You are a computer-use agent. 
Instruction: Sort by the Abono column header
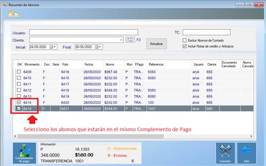(x=114, y=65)
